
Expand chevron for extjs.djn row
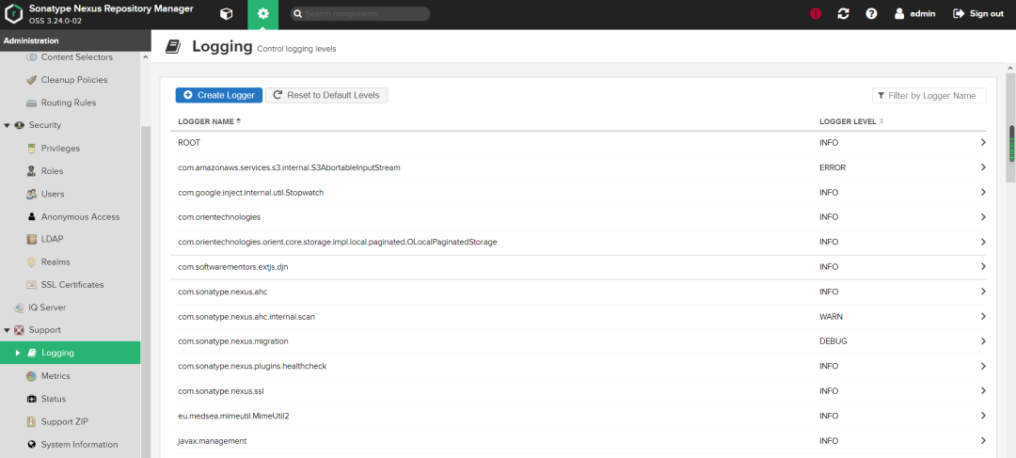click(x=983, y=267)
